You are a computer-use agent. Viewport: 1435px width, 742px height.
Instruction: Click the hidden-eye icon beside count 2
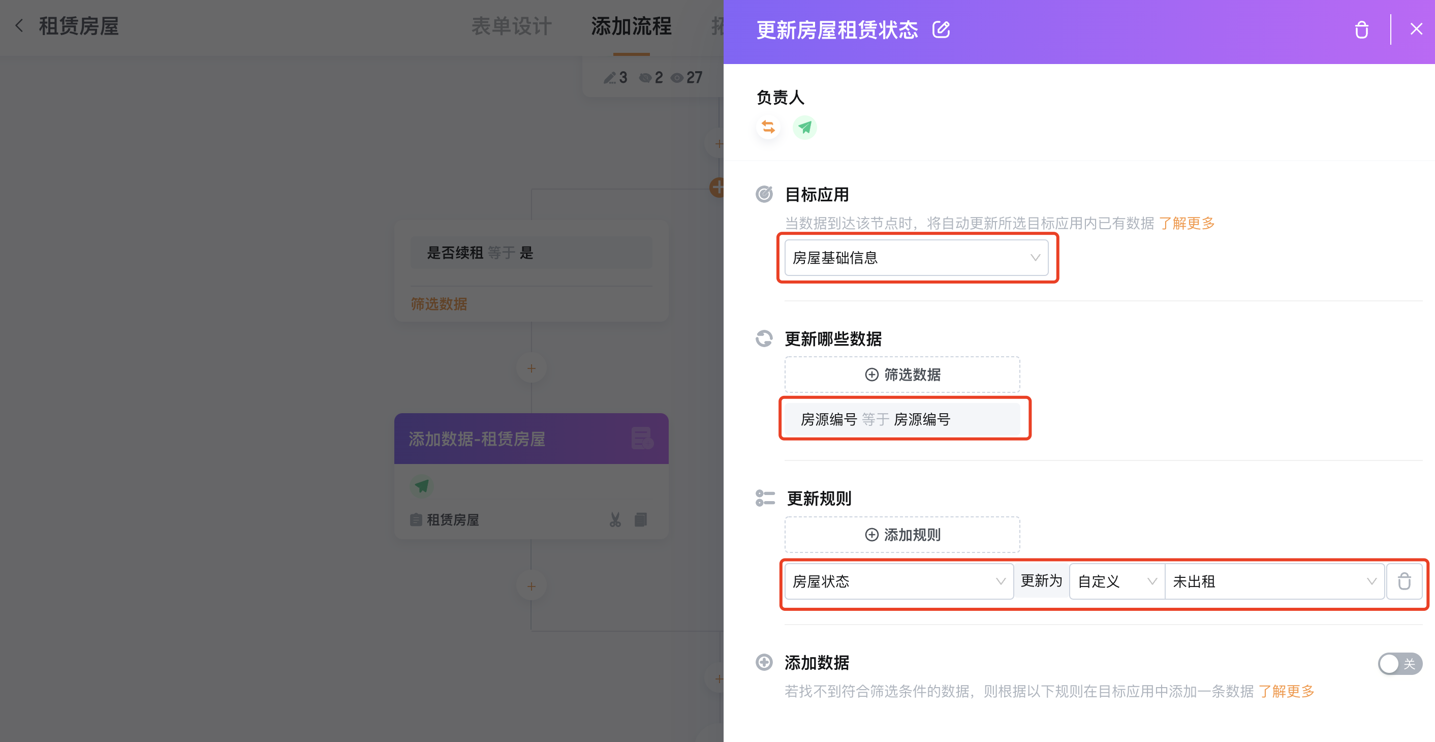[645, 78]
